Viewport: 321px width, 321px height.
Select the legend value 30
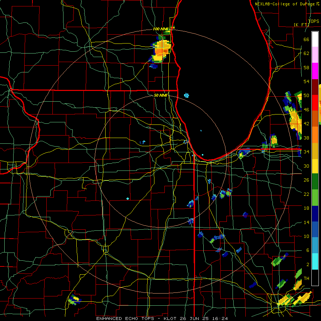(x=306, y=166)
